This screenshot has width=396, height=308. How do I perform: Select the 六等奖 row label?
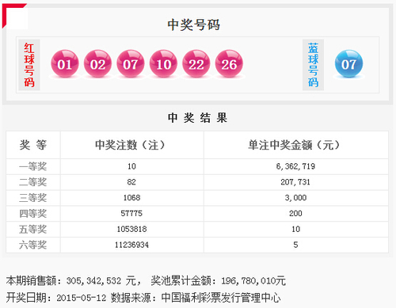pos(33,245)
